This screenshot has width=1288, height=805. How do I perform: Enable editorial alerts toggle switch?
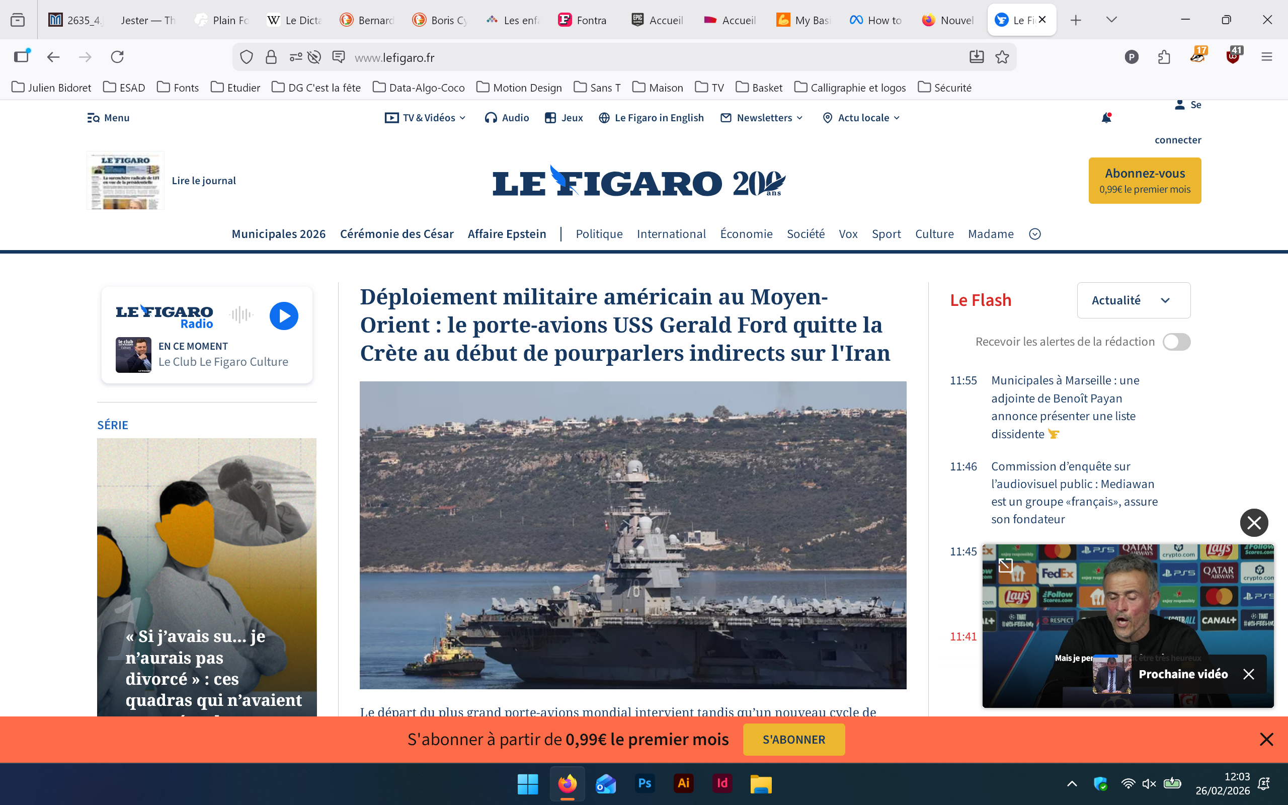tap(1176, 342)
